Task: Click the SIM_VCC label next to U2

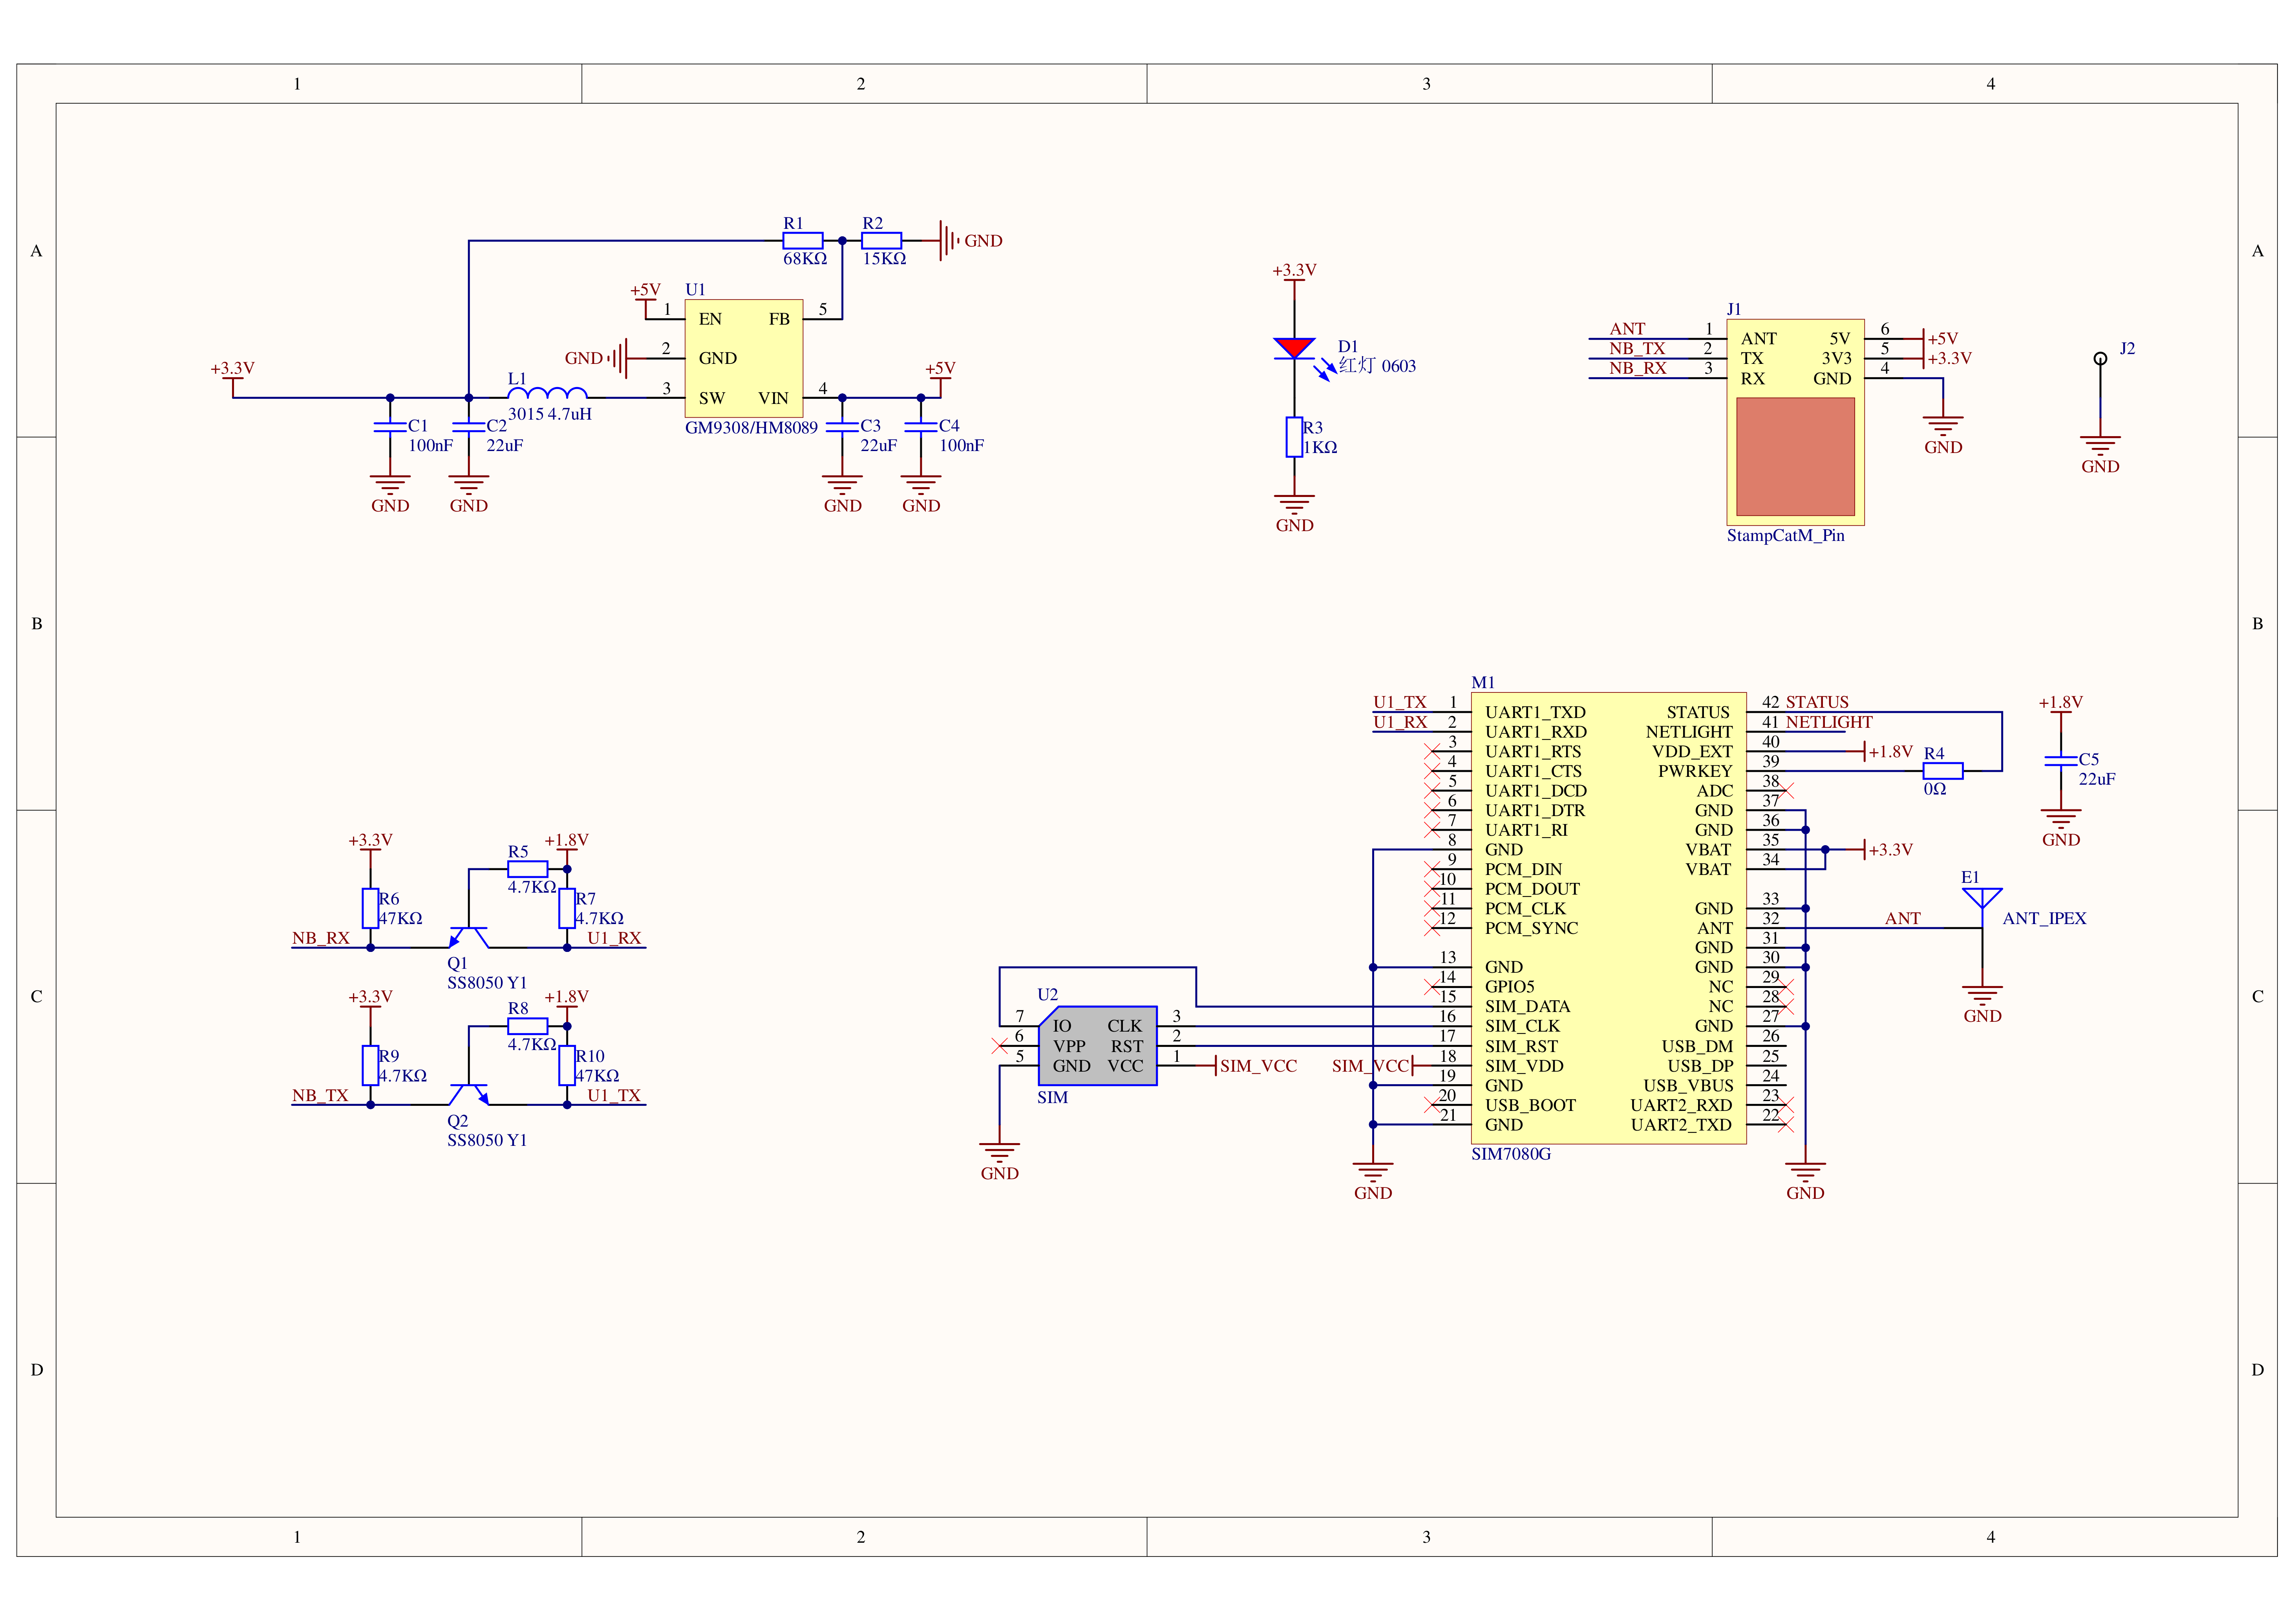Action: click(x=1258, y=1066)
